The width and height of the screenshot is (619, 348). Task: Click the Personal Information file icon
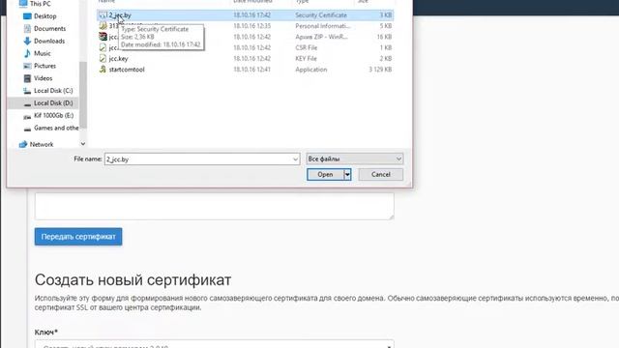(x=103, y=26)
